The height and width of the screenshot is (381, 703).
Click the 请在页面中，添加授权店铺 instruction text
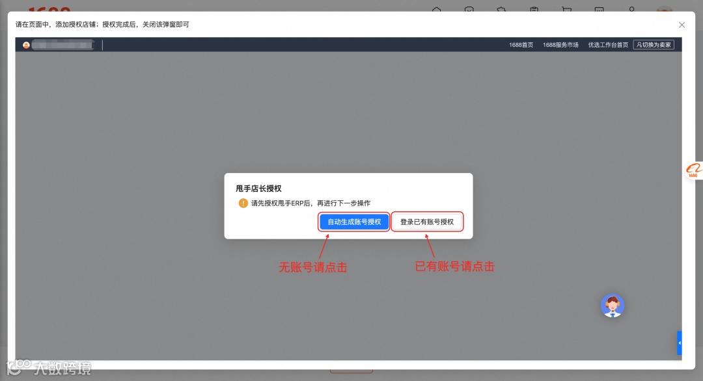coord(102,25)
